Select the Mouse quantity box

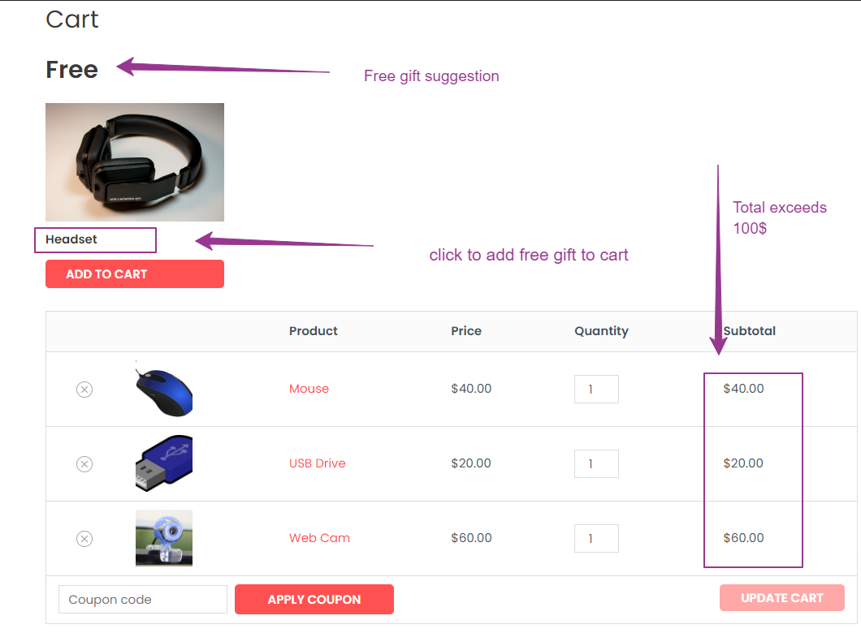[596, 389]
